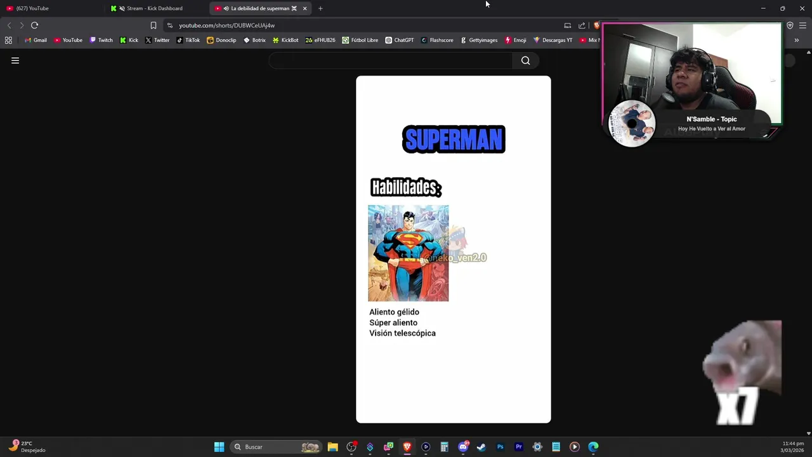This screenshot has height=457, width=812.
Task: Open the Notepad taskbar icon
Action: pos(556,447)
